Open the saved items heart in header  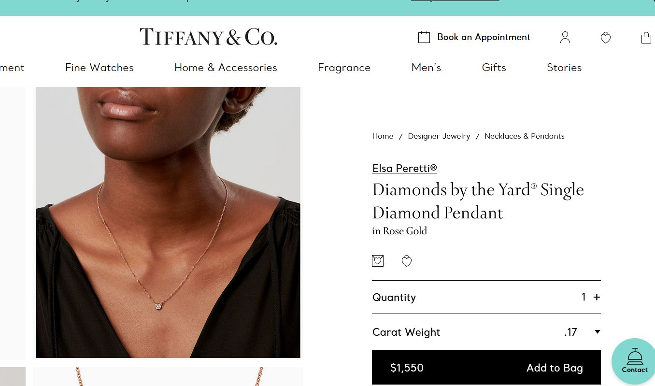click(606, 38)
